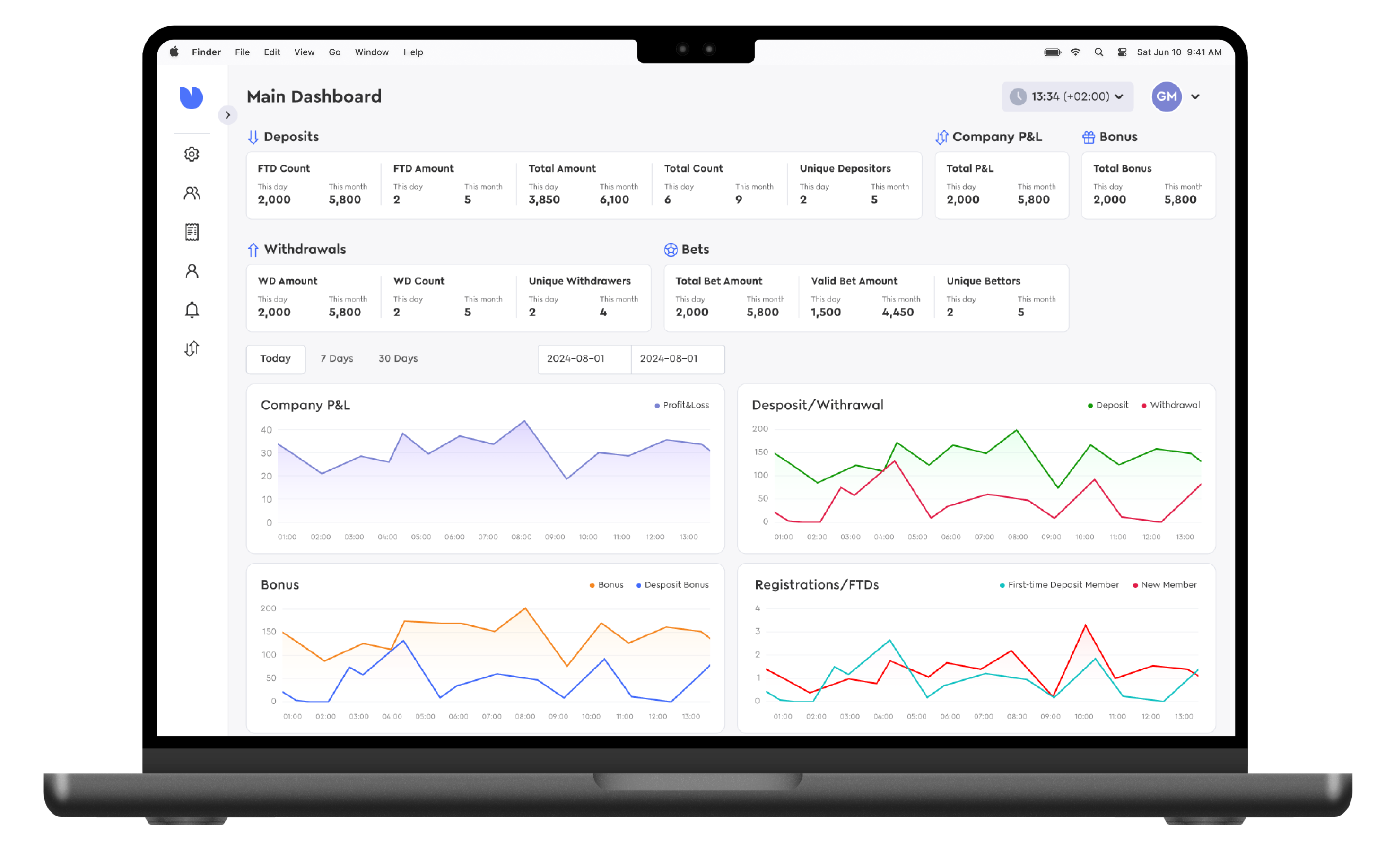1394x851 pixels.
Task: Click the FTD Count heading
Action: 283,168
